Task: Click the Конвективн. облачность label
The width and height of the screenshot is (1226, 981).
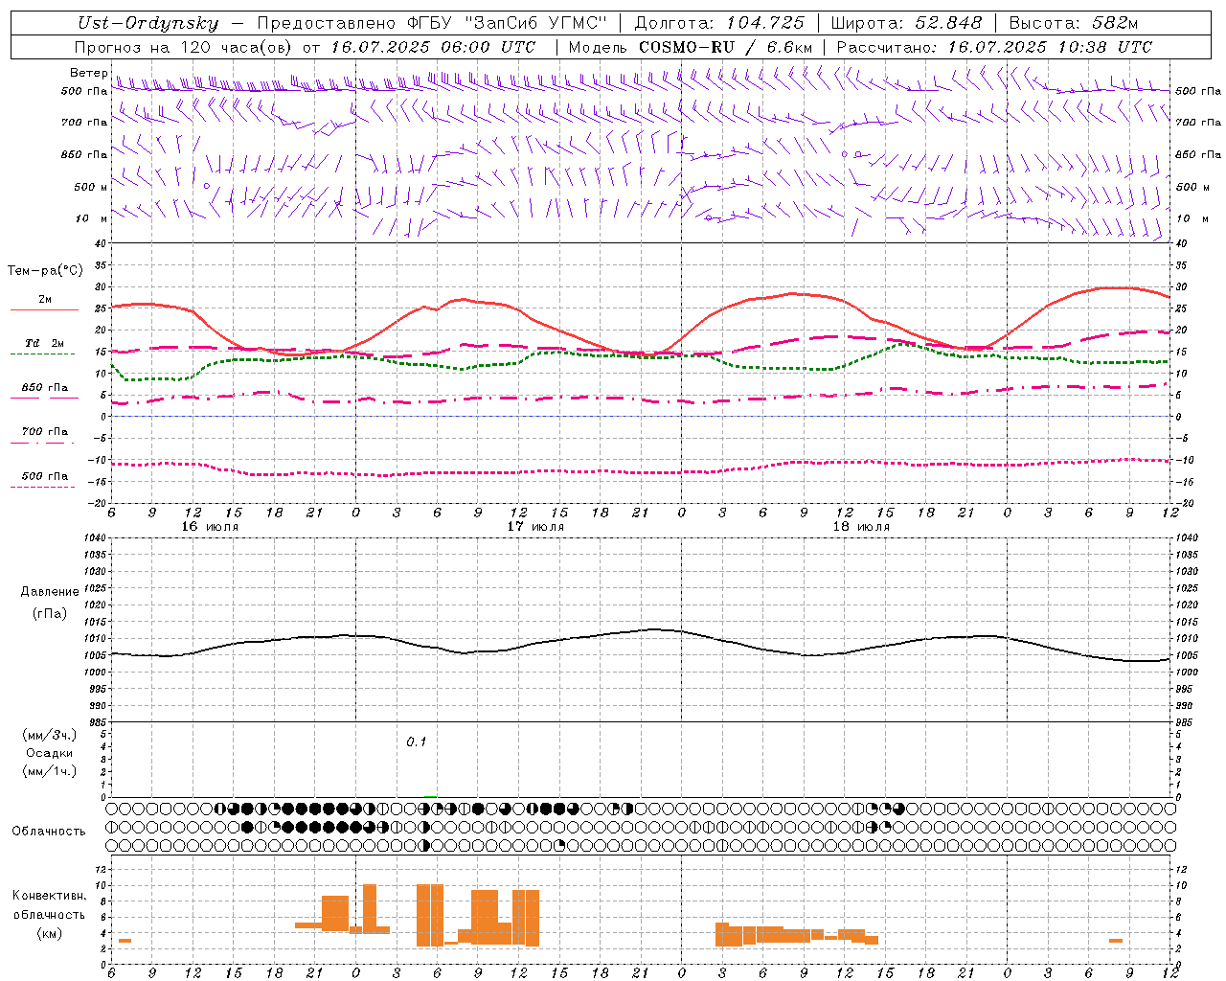Action: (49, 905)
